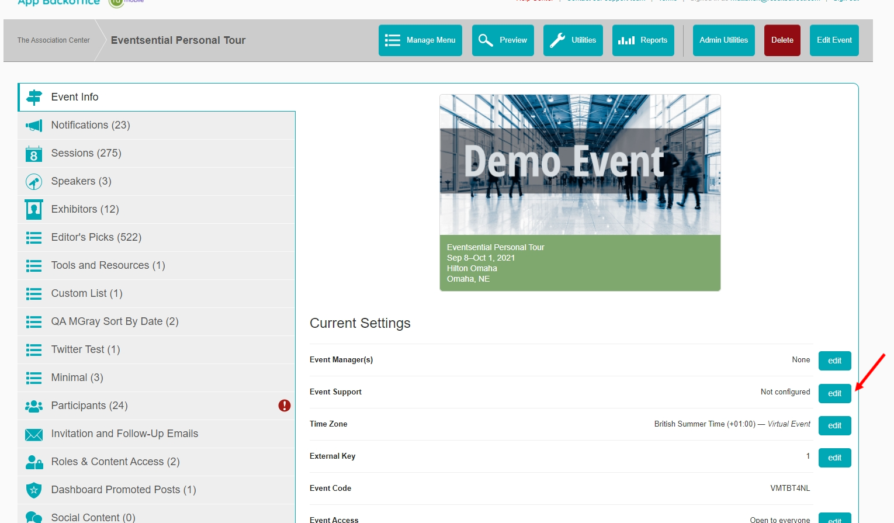Click the British Summer Time zone value
Viewport: 894px width, 523px height.
point(732,424)
